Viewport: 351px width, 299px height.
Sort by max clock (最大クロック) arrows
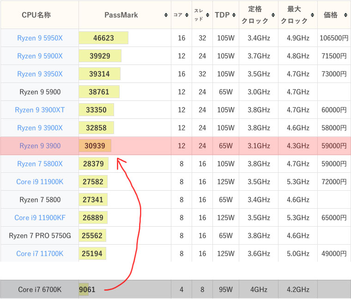point(312,15)
